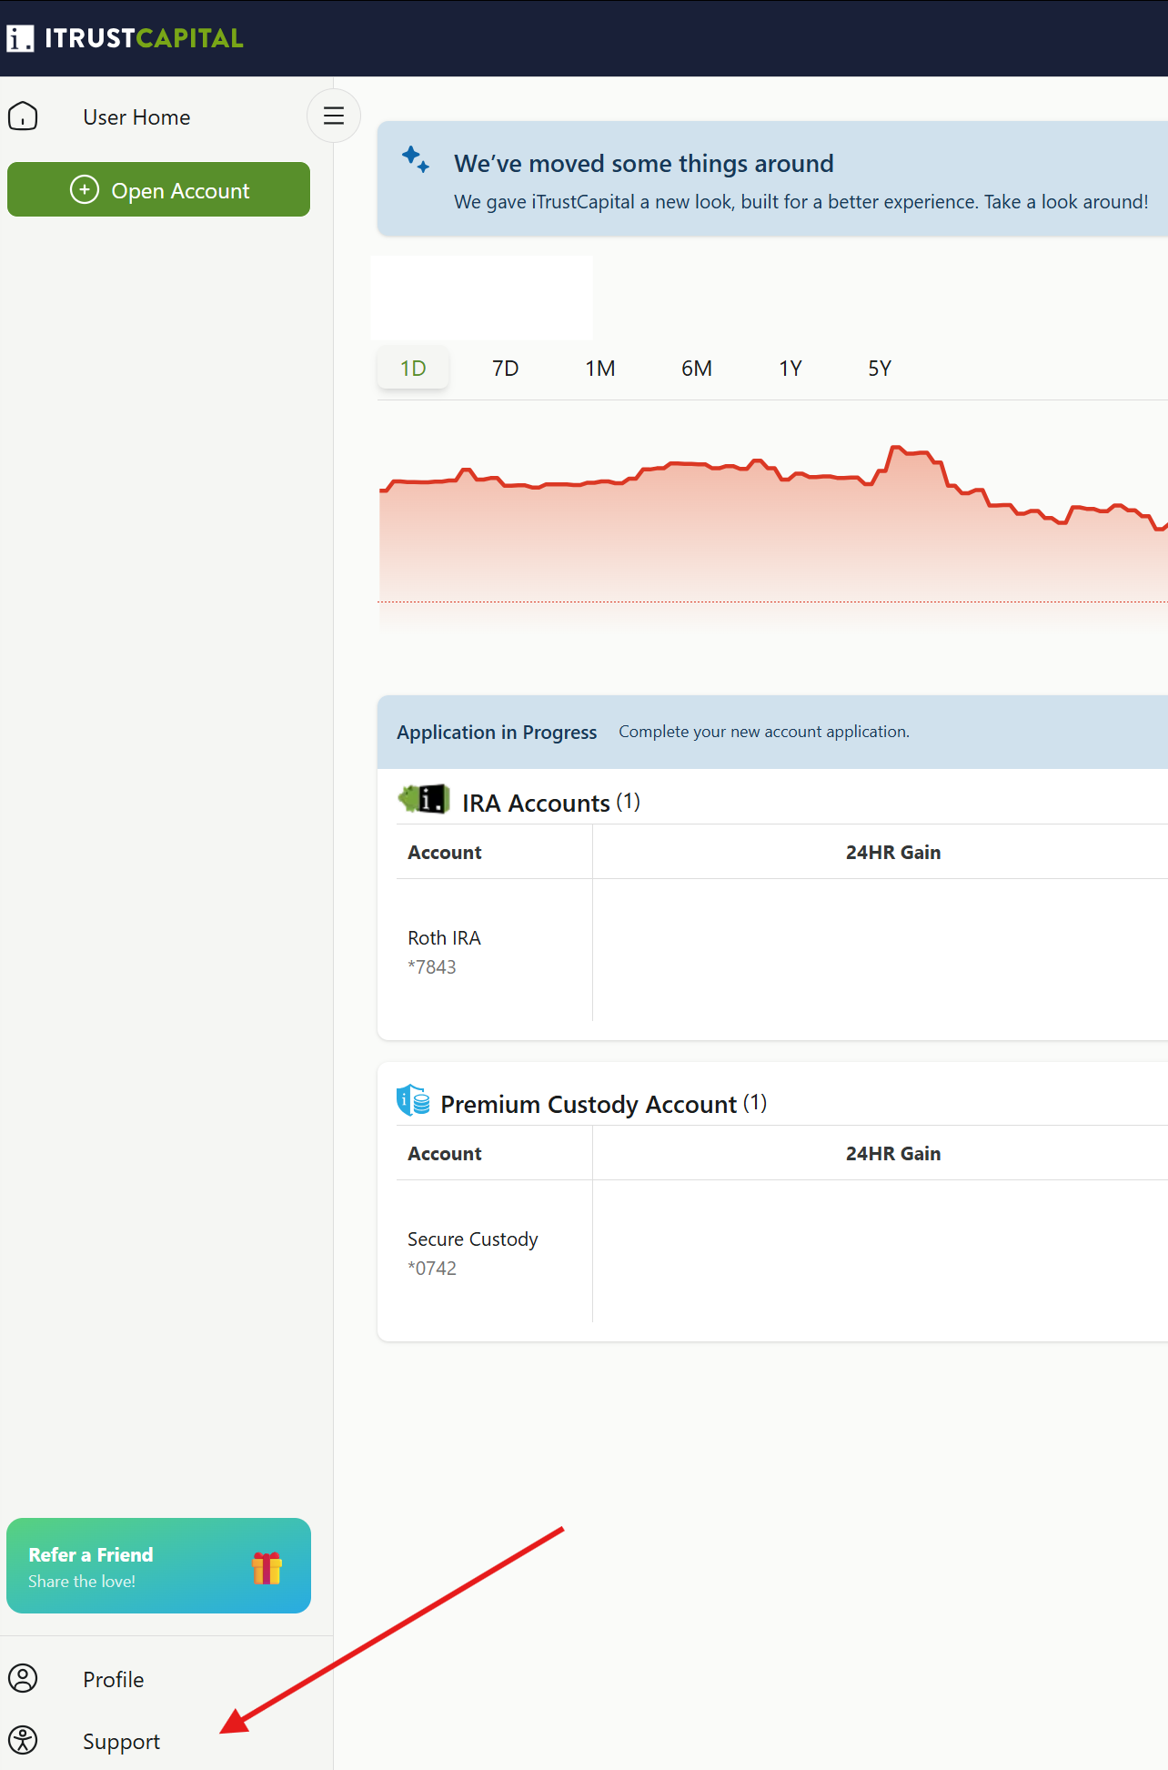The image size is (1168, 1770).
Task: Click the IRA Accounts logo icon
Action: tap(424, 799)
